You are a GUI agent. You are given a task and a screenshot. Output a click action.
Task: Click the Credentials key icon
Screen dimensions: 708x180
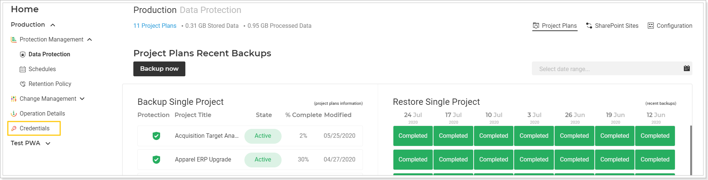pos(14,129)
